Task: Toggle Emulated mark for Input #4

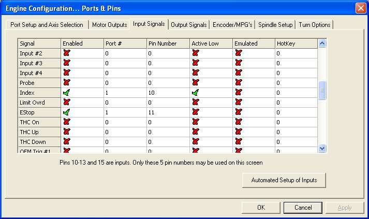Action: point(239,73)
